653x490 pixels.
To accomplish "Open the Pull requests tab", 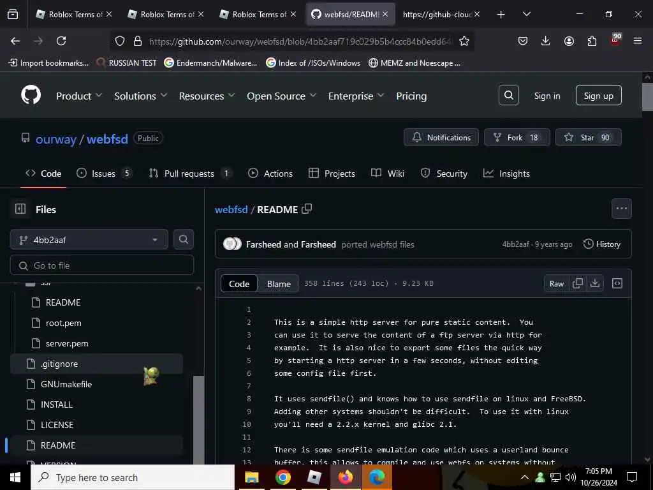I will 190,174.
